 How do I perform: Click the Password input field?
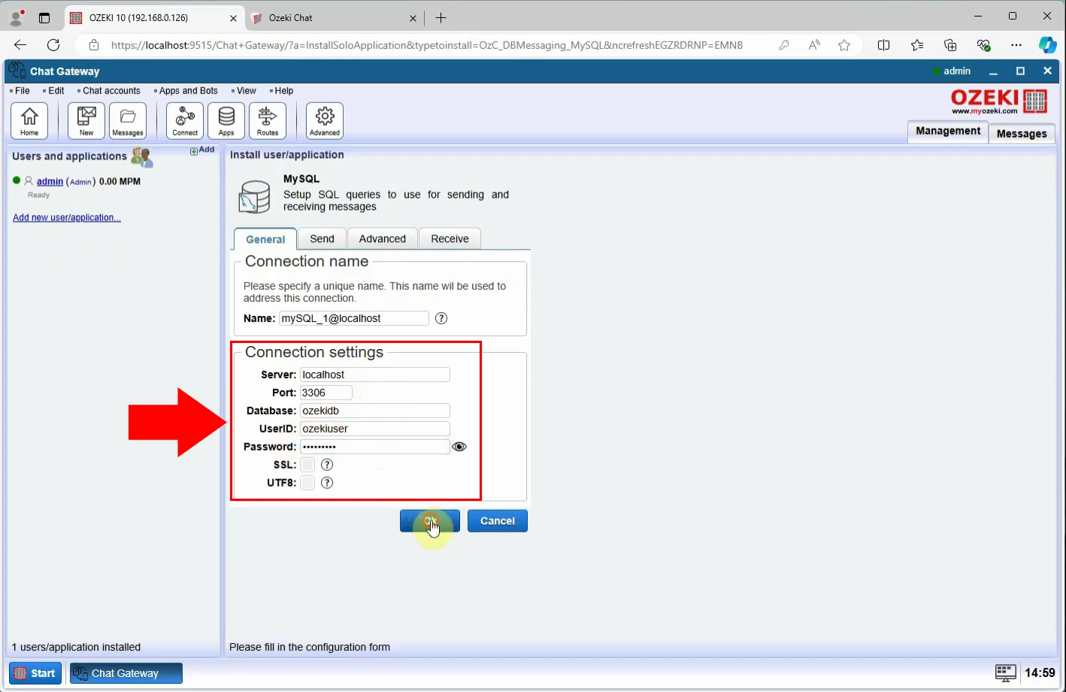tap(375, 447)
